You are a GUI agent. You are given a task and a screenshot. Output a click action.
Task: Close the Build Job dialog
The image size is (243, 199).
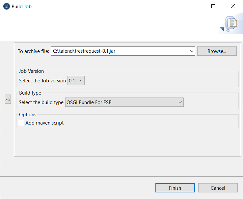[233, 6]
